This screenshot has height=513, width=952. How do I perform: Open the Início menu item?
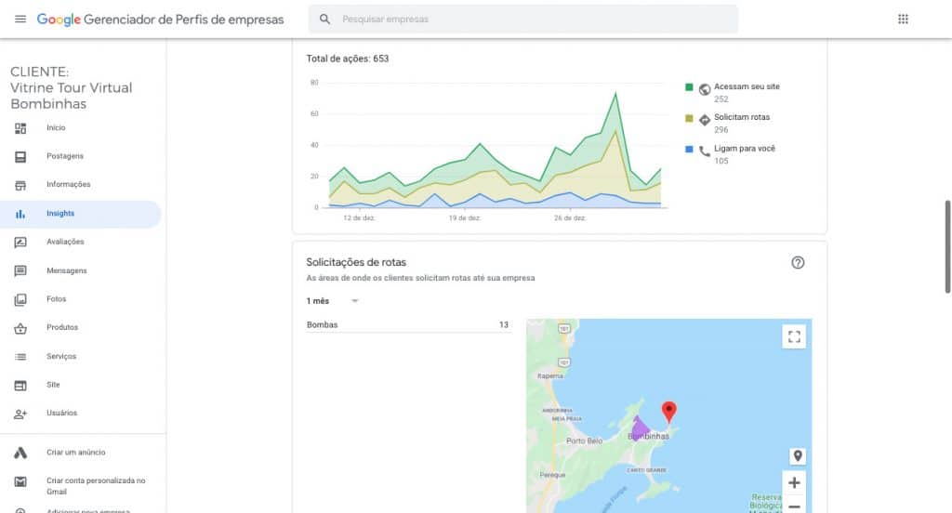[x=56, y=127]
